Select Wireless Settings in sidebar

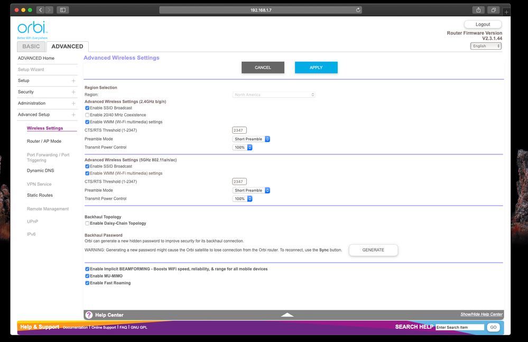[x=45, y=128]
